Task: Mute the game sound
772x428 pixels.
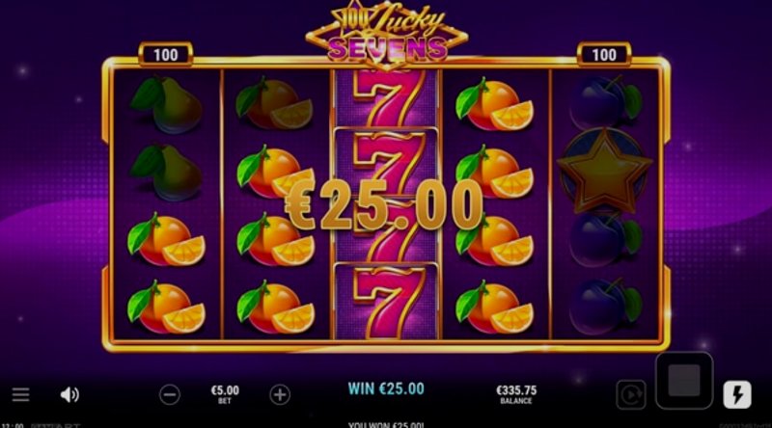Action: click(69, 394)
